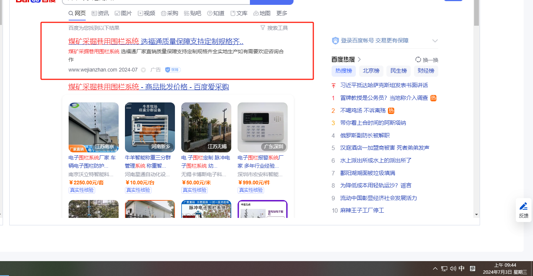The width and height of the screenshot is (533, 276).
Task: Click the paw icon beside 登录百度帐号
Action: [x=335, y=41]
